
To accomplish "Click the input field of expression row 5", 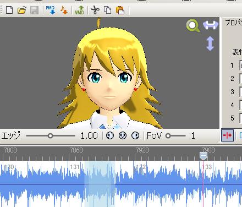I will 241,118.
